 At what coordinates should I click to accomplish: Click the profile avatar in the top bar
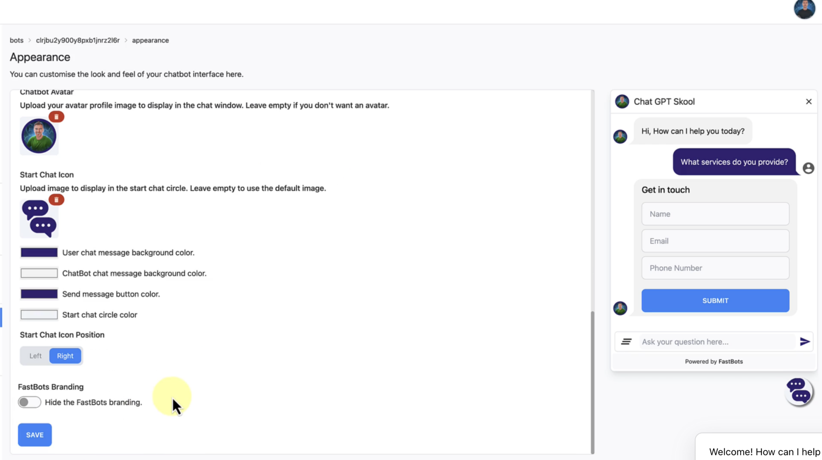[804, 9]
